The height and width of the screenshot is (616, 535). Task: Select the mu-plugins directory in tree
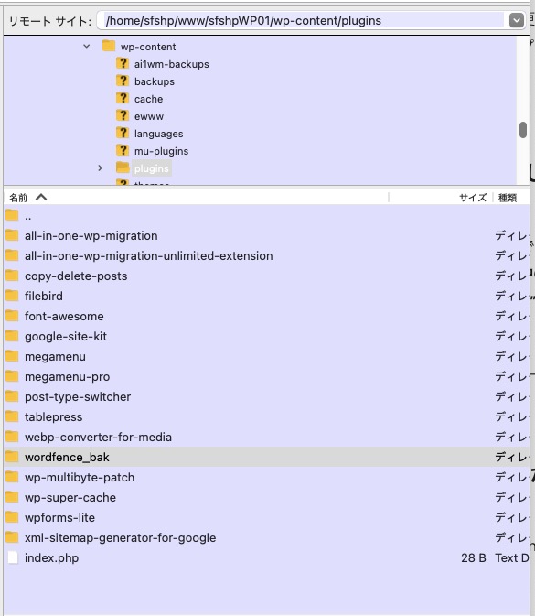tap(161, 151)
